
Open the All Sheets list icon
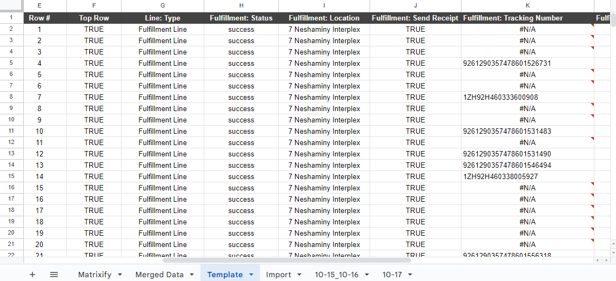click(54, 275)
